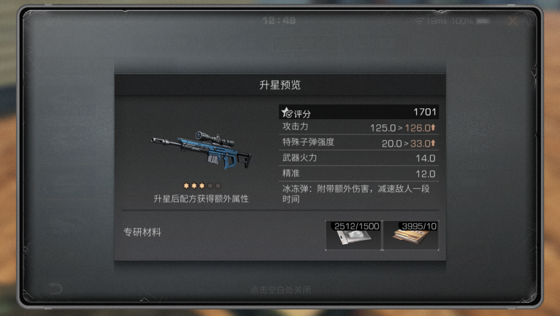The width and height of the screenshot is (560, 316).
Task: Click the 冰冻弹 description text
Action: coord(356,194)
